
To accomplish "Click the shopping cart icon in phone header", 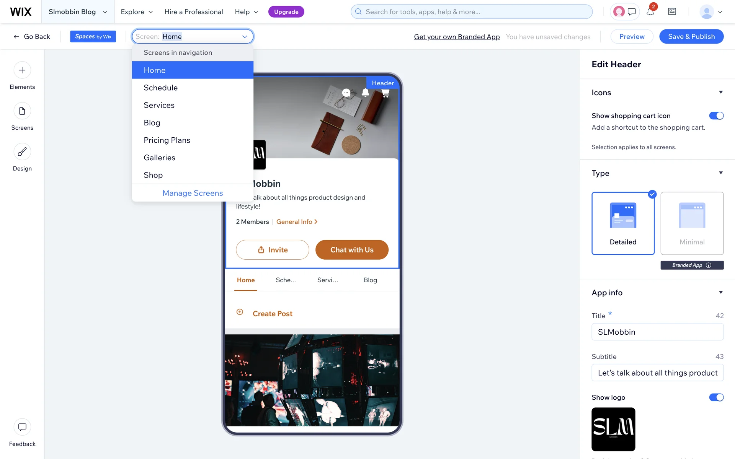I will (x=385, y=93).
